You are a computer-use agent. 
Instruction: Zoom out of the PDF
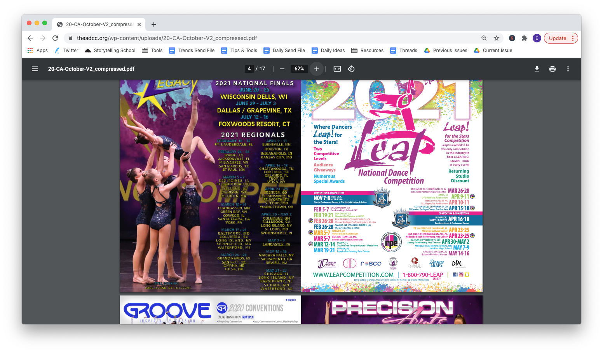click(x=282, y=69)
